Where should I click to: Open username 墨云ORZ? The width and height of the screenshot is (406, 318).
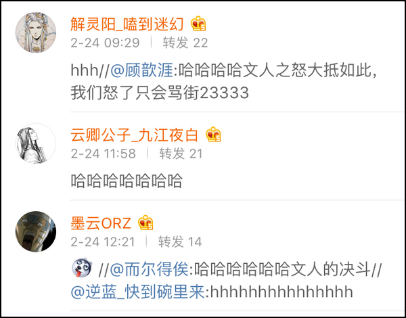(x=101, y=223)
